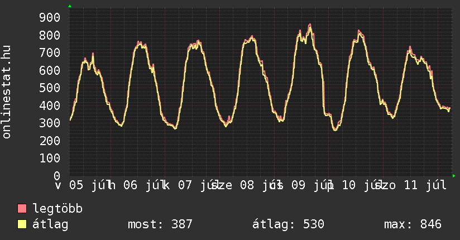Click the 900 y-axis label

click(50, 18)
